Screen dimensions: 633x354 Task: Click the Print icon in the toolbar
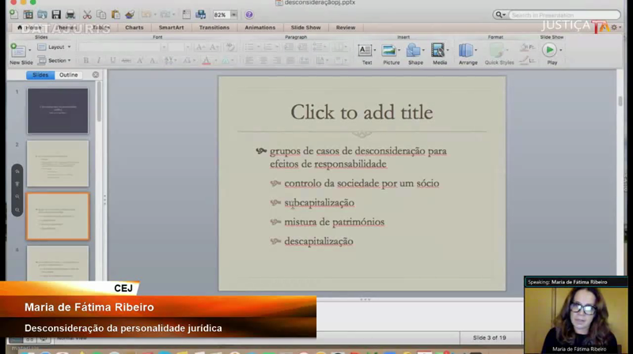(70, 15)
